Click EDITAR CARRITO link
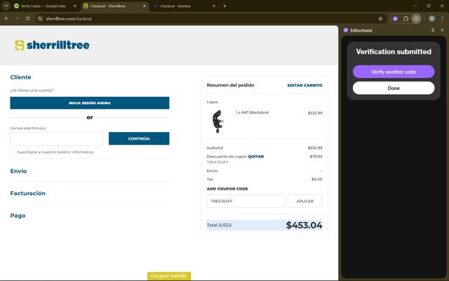 coord(304,85)
